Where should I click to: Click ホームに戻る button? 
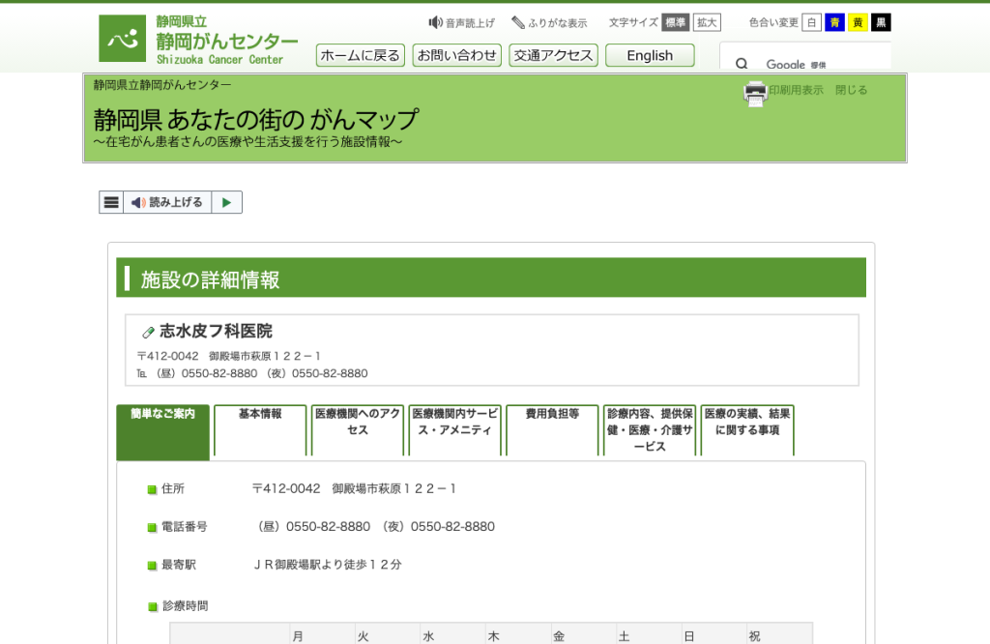coord(361,55)
